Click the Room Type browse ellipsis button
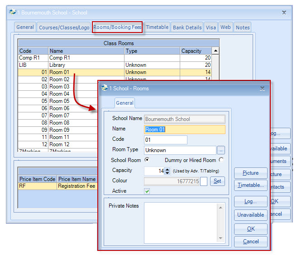Viewport: 297px width, 255px height. coord(221,150)
